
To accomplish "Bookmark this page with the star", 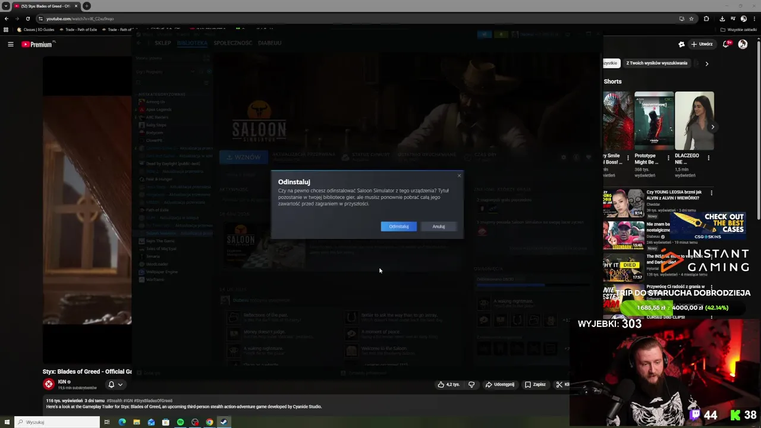I will [x=691, y=18].
